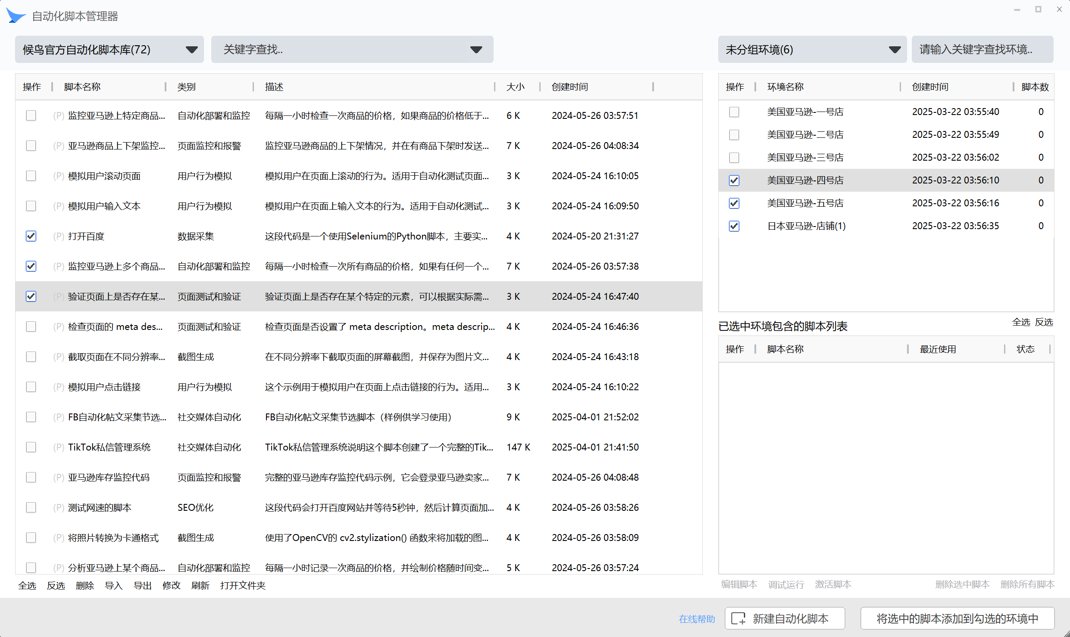1070x637 pixels.
Task: Open the 未分组环境(6) dropdown
Action: point(812,50)
